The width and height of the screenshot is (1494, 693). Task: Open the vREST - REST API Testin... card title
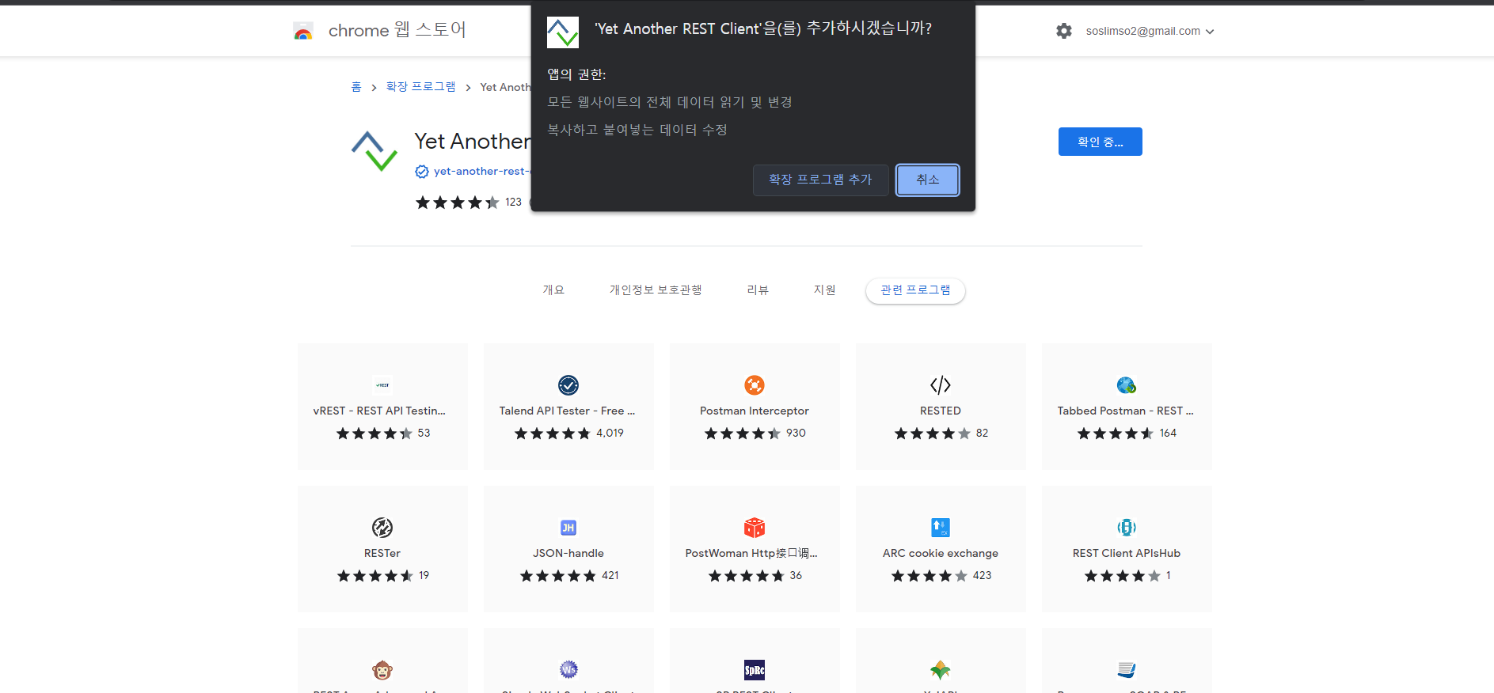pyautogui.click(x=379, y=411)
